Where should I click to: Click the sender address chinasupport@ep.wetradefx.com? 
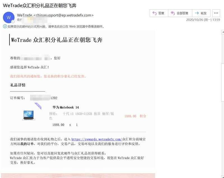coord(63,15)
